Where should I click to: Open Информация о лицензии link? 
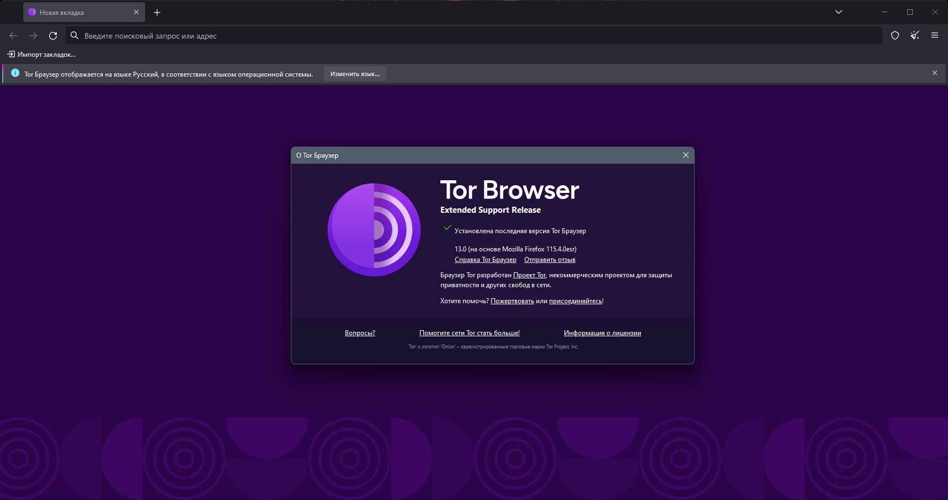(603, 333)
